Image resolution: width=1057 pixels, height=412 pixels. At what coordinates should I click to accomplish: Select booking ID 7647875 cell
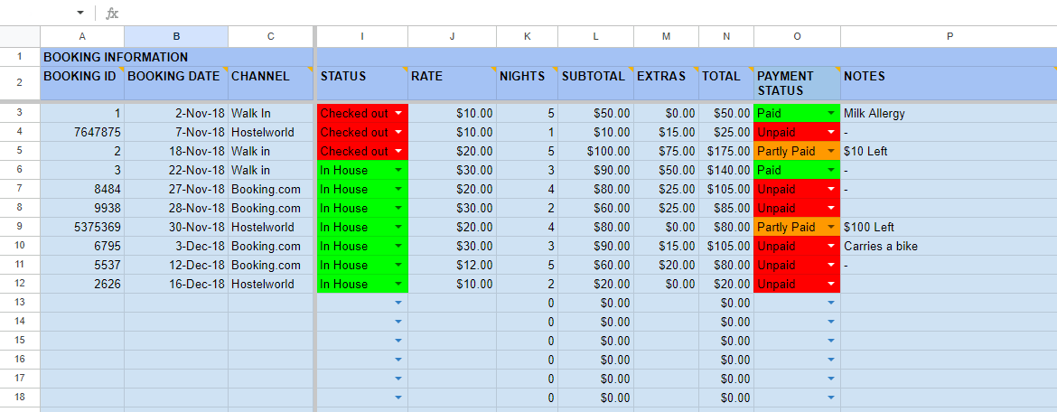tap(82, 132)
